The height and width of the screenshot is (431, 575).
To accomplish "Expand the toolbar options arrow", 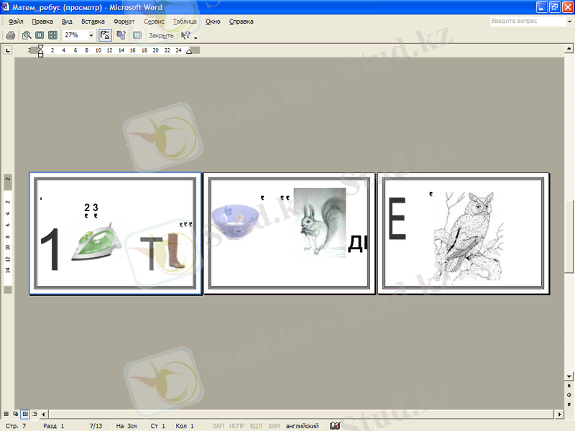I will [x=195, y=37].
